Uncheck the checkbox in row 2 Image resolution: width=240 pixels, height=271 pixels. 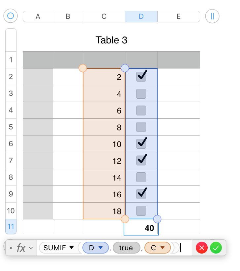141,77
